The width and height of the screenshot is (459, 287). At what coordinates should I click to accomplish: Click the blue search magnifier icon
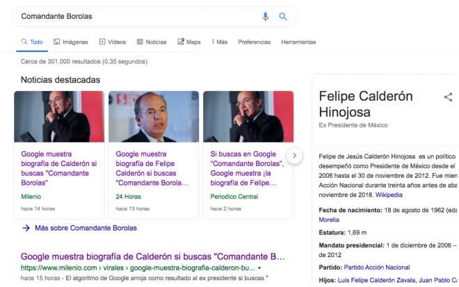click(x=283, y=17)
